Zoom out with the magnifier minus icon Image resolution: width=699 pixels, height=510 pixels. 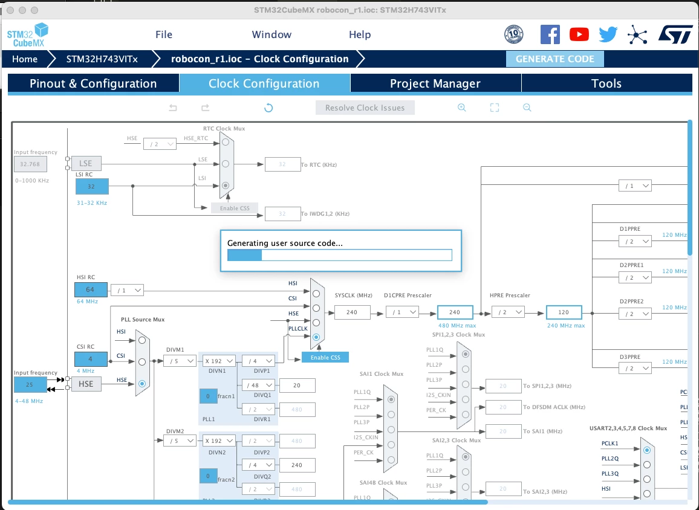click(x=527, y=108)
